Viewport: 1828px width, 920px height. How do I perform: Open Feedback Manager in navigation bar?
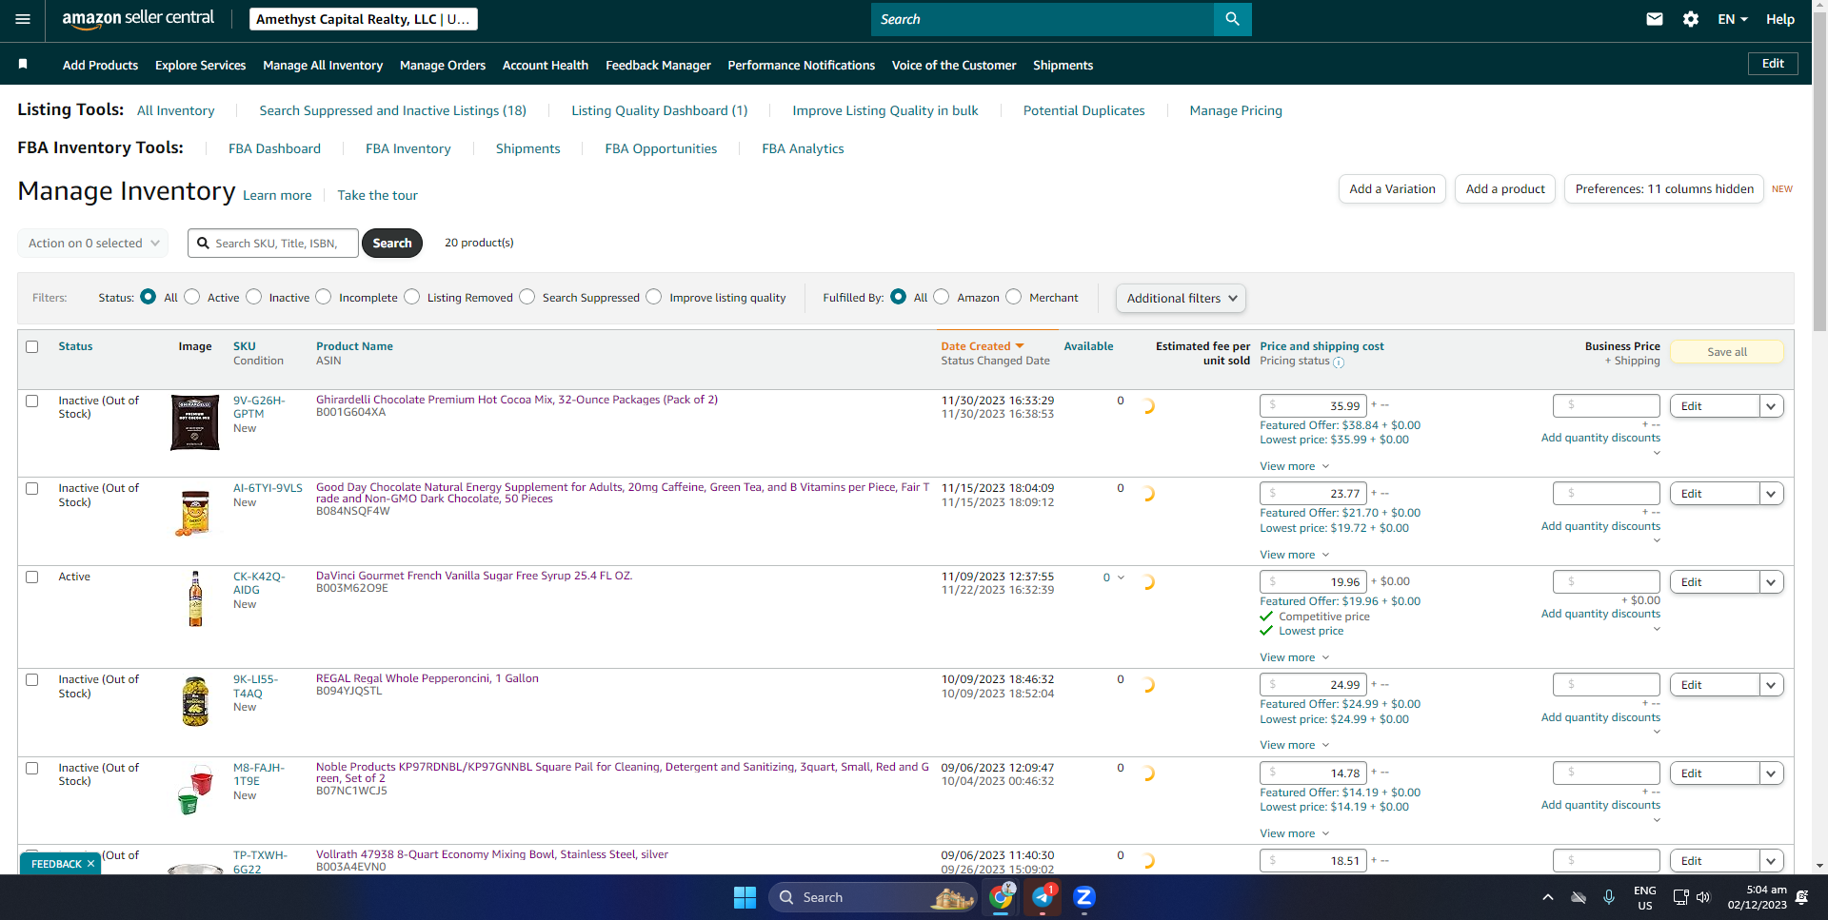click(x=658, y=65)
